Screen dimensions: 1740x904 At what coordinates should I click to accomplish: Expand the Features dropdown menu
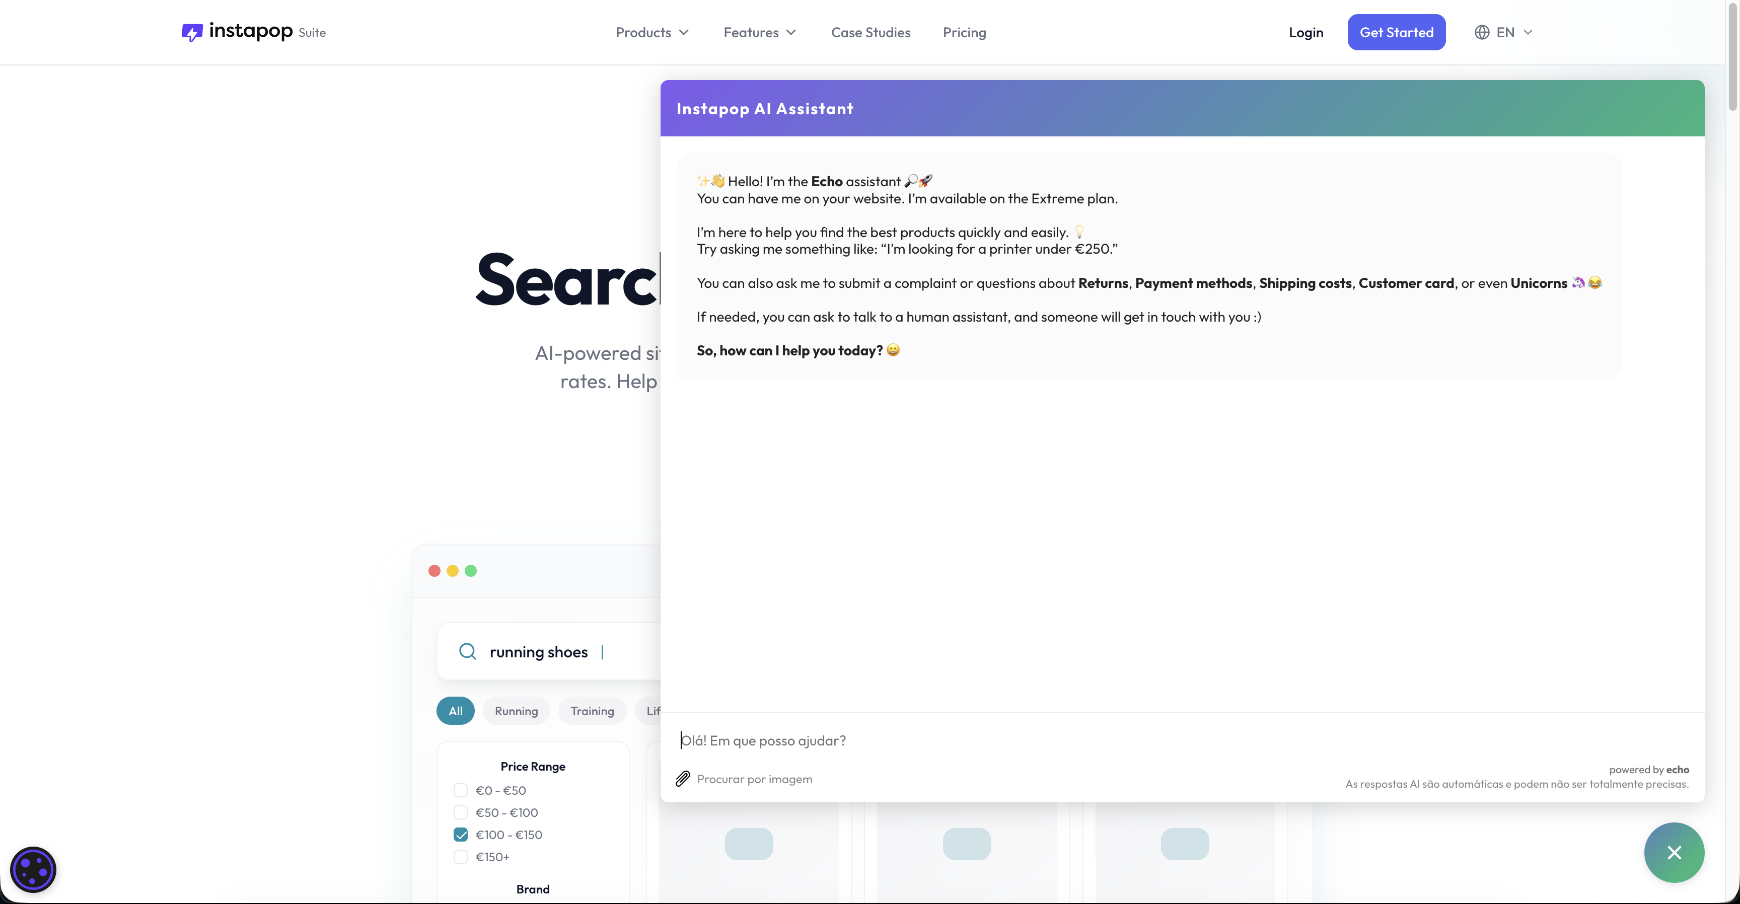click(759, 32)
